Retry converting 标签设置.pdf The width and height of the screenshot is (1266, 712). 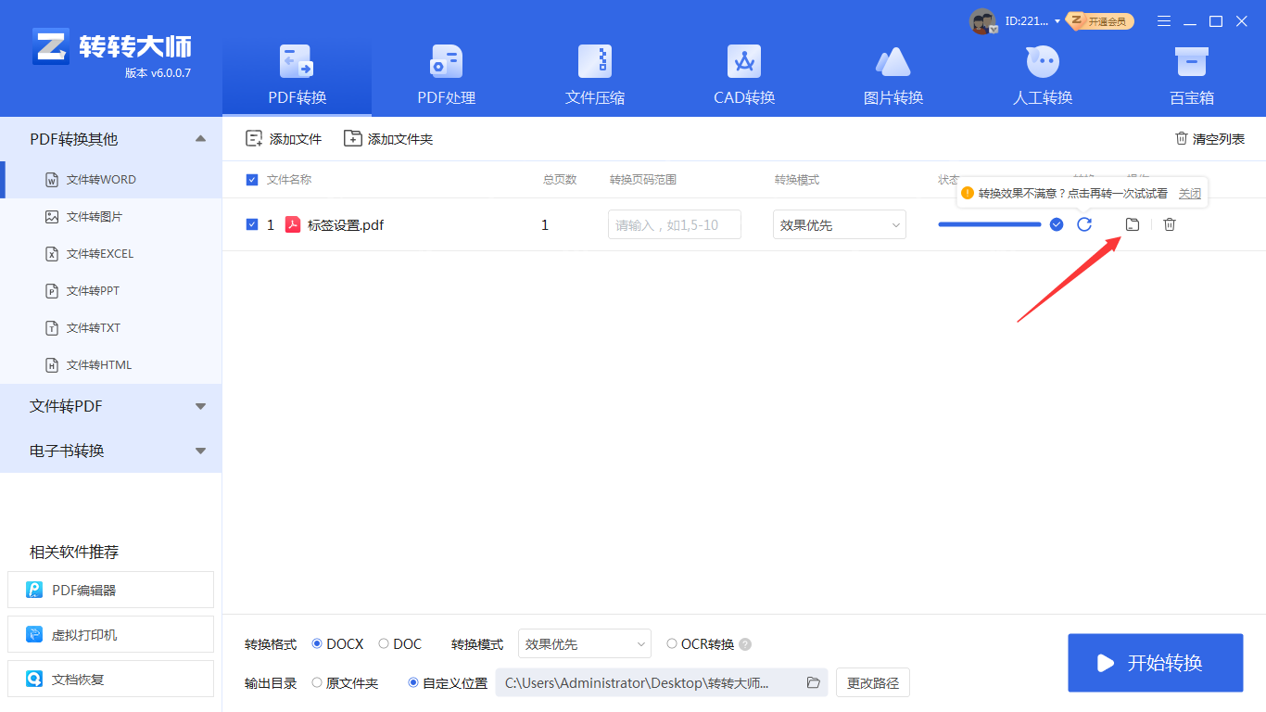click(1084, 224)
